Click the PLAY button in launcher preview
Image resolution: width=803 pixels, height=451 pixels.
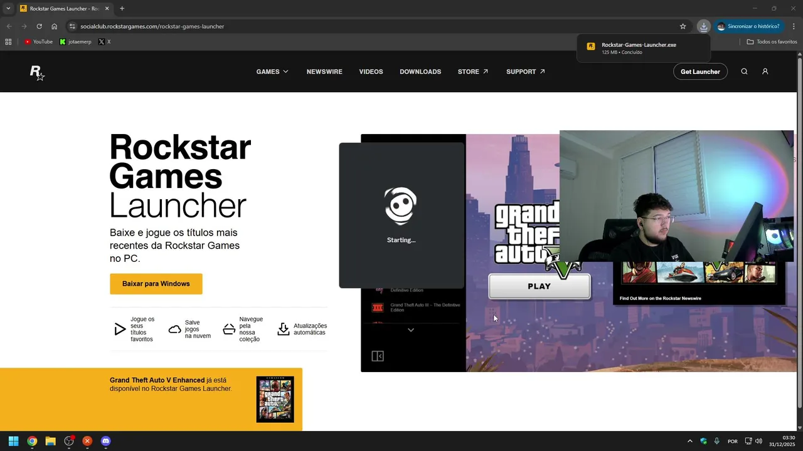pos(539,286)
